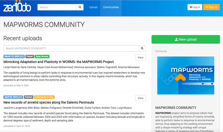Click author line starting with Linda Paternò

pyautogui.click(x=71, y=67)
